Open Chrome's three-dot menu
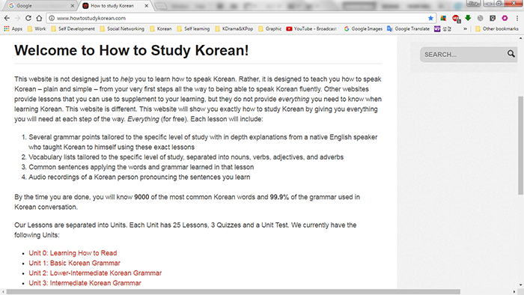Screen dimensions: 524x295 coord(517,18)
